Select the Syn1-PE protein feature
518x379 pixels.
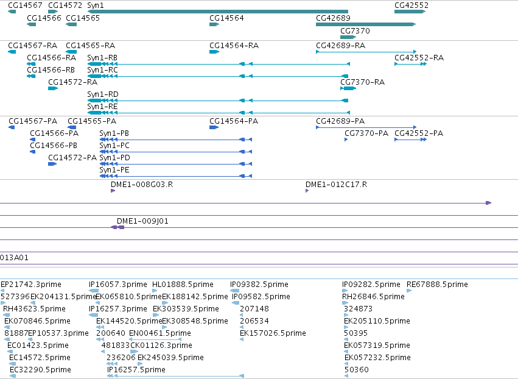pyautogui.click(x=176, y=176)
